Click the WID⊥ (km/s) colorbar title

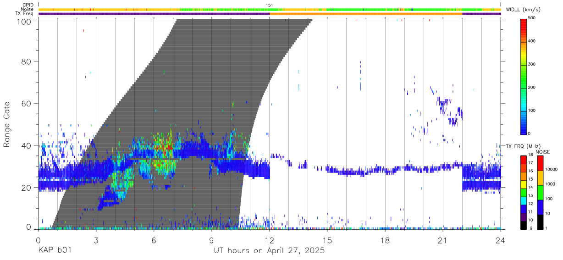tap(523, 9)
